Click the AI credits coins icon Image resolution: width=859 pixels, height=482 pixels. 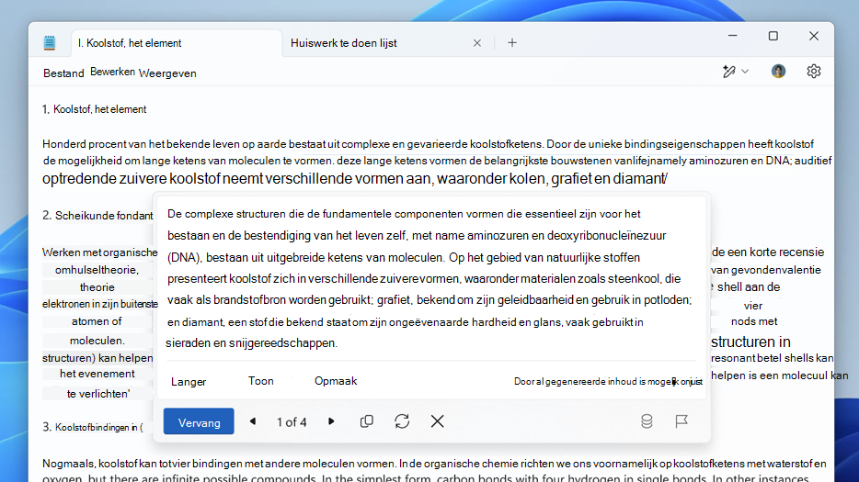coord(647,421)
